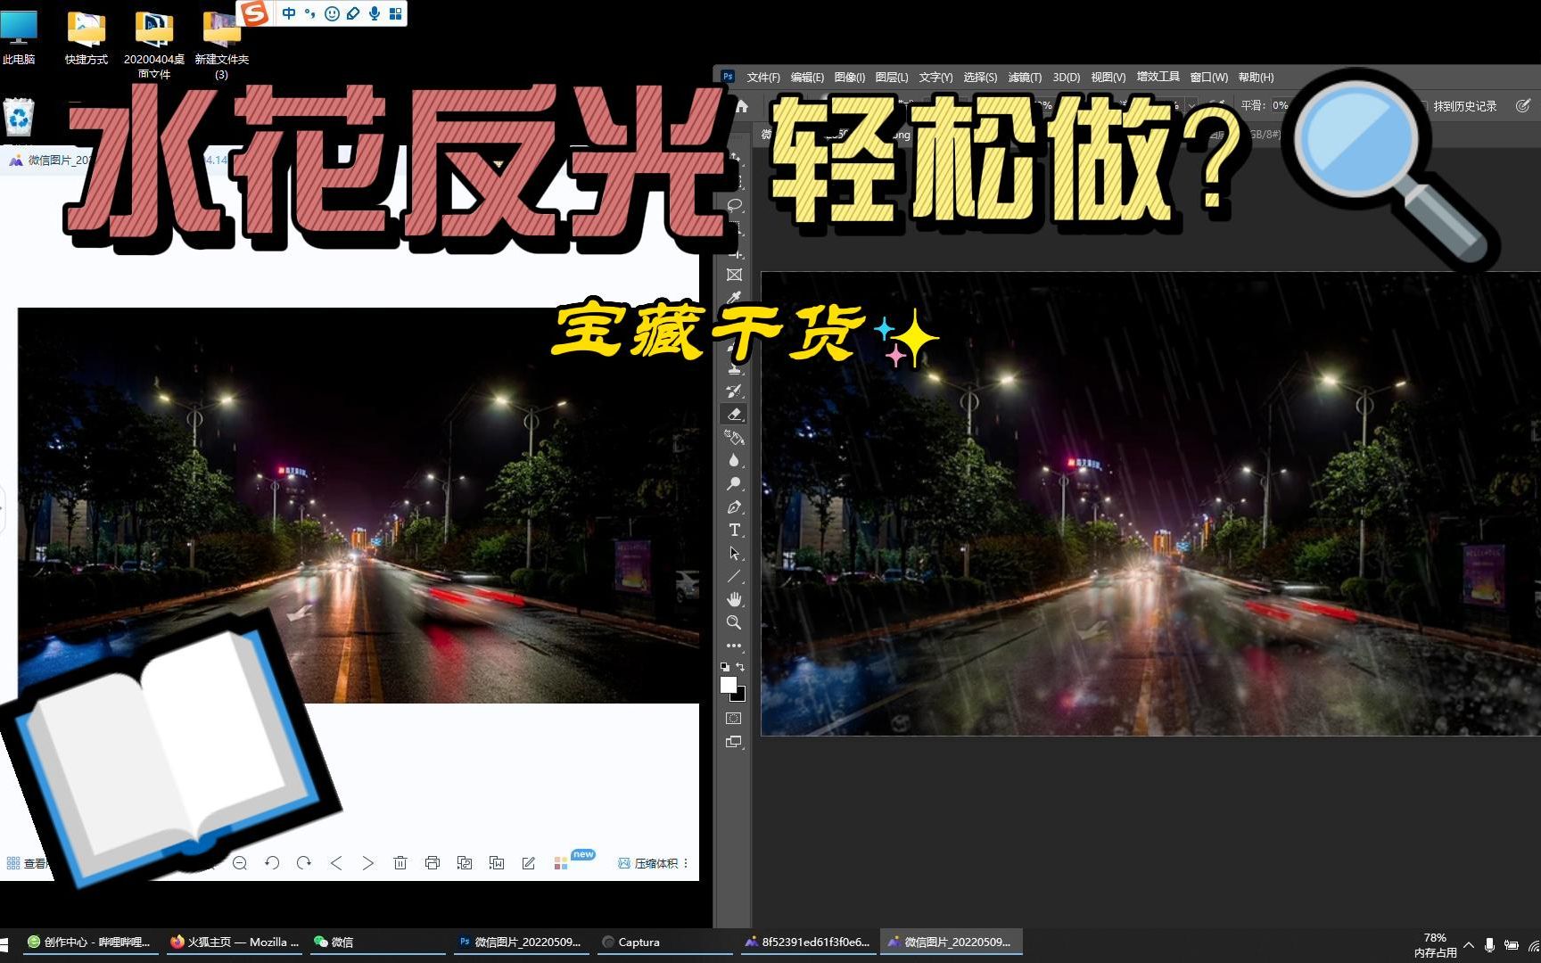Open the 滤镜 menu
Viewport: 1541px width, 963px height.
[x=1024, y=77]
